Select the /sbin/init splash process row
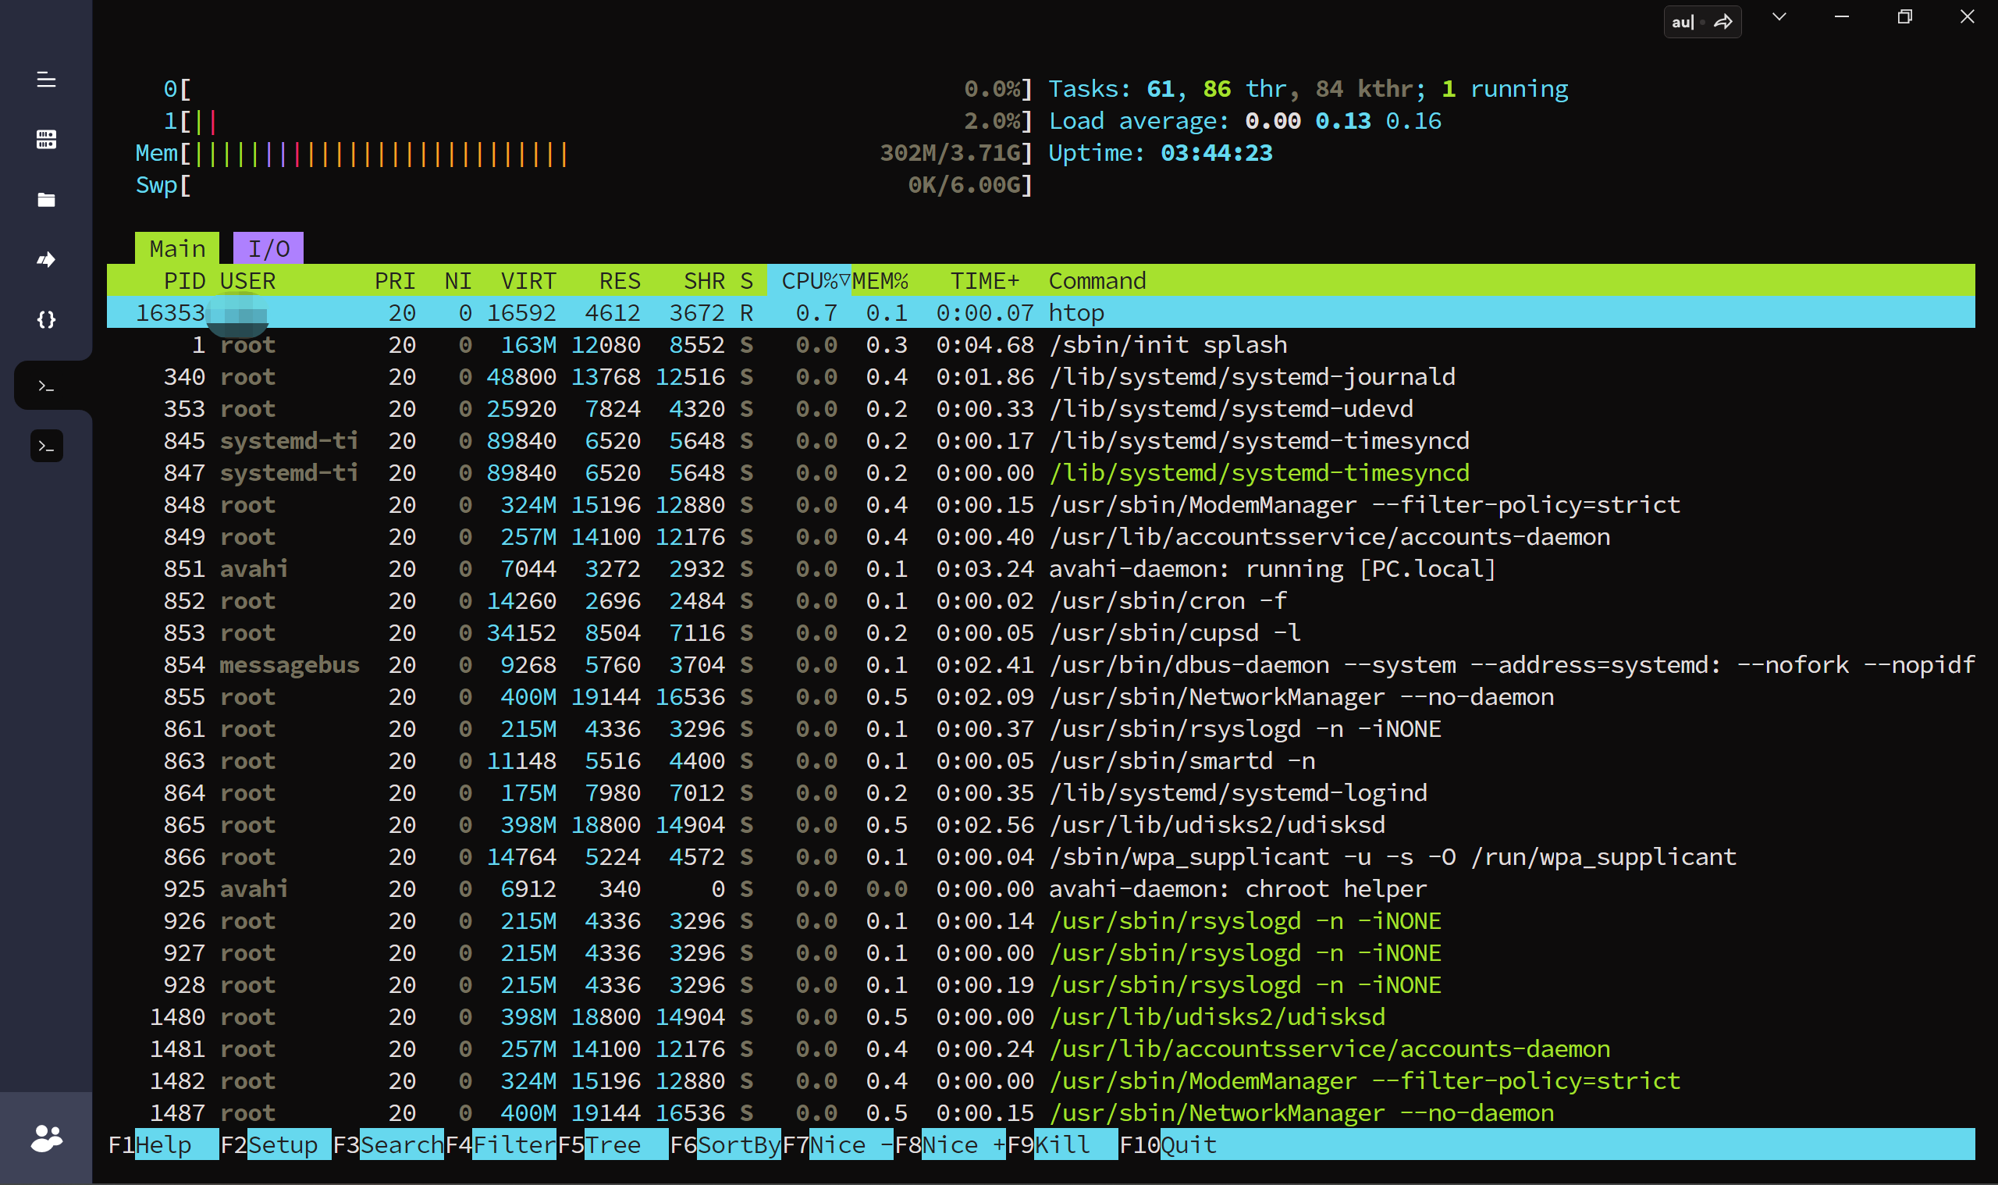 coord(1041,344)
